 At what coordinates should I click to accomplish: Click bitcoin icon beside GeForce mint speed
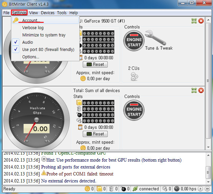point(83,79)
